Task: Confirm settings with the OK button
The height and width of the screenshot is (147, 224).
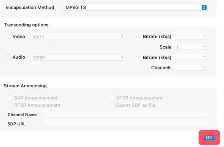Action: point(209,137)
